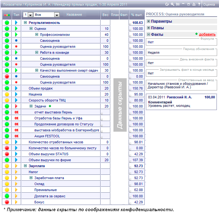Click the Вес column header
Viewport: 219px width, 214px height.
tap(106, 15)
